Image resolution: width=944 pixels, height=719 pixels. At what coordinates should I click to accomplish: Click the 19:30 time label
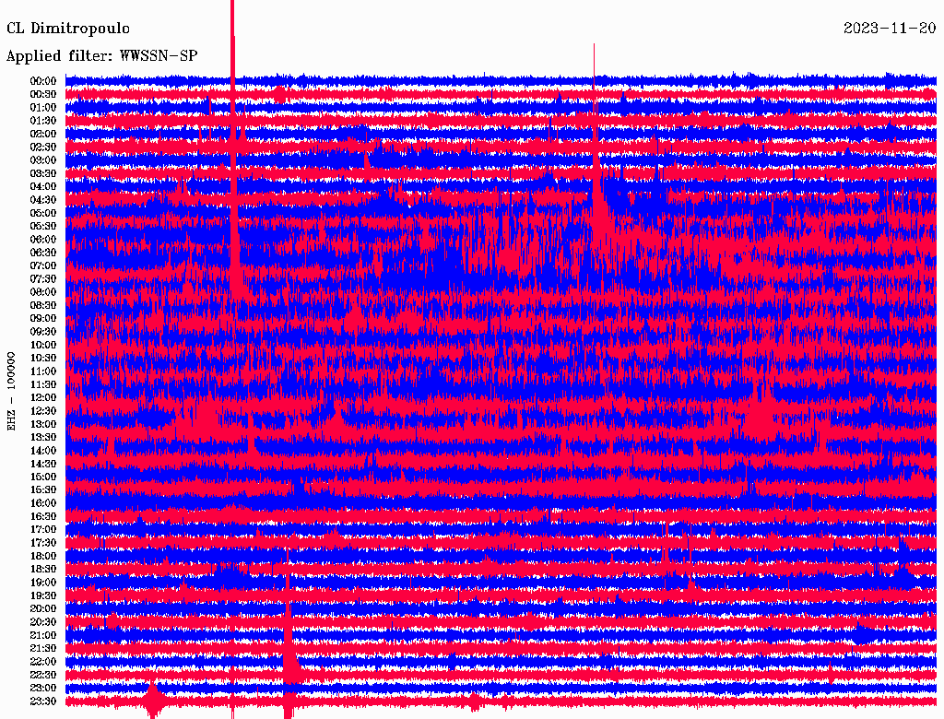click(x=43, y=595)
